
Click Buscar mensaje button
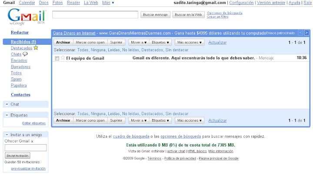click(x=155, y=15)
